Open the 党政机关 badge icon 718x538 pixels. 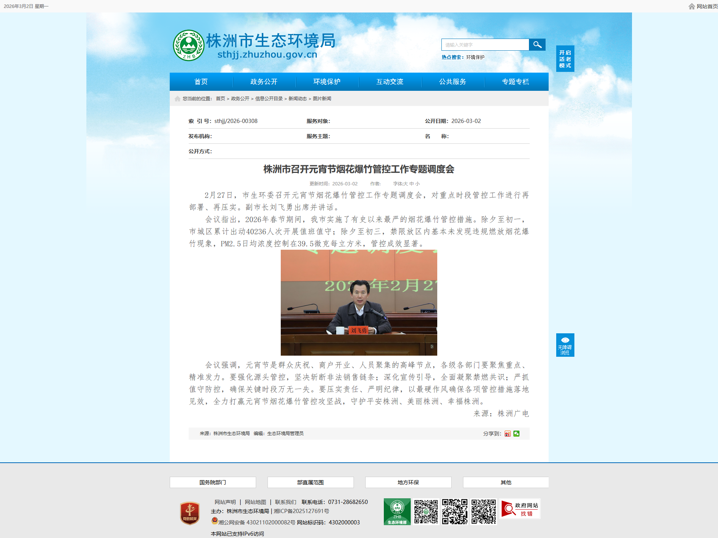[190, 513]
